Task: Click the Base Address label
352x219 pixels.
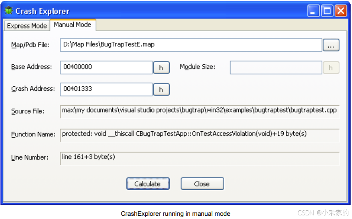Action: (32, 67)
